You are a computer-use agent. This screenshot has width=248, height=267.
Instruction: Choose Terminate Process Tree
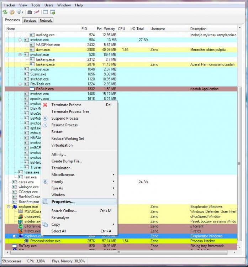point(79,111)
